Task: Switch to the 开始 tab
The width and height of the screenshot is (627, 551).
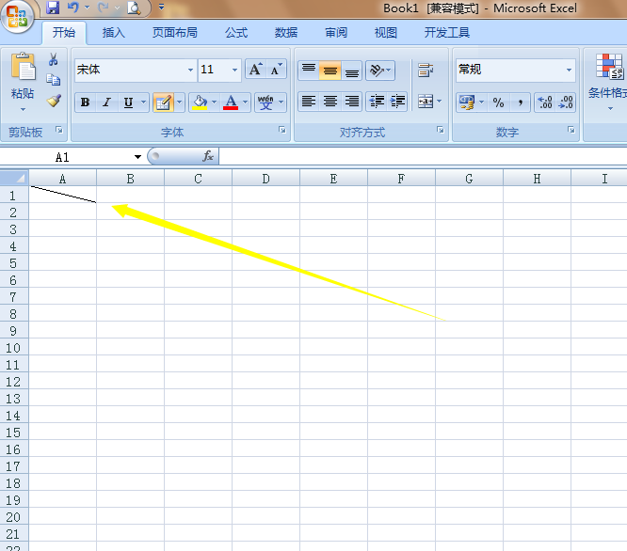Action: pos(64,33)
